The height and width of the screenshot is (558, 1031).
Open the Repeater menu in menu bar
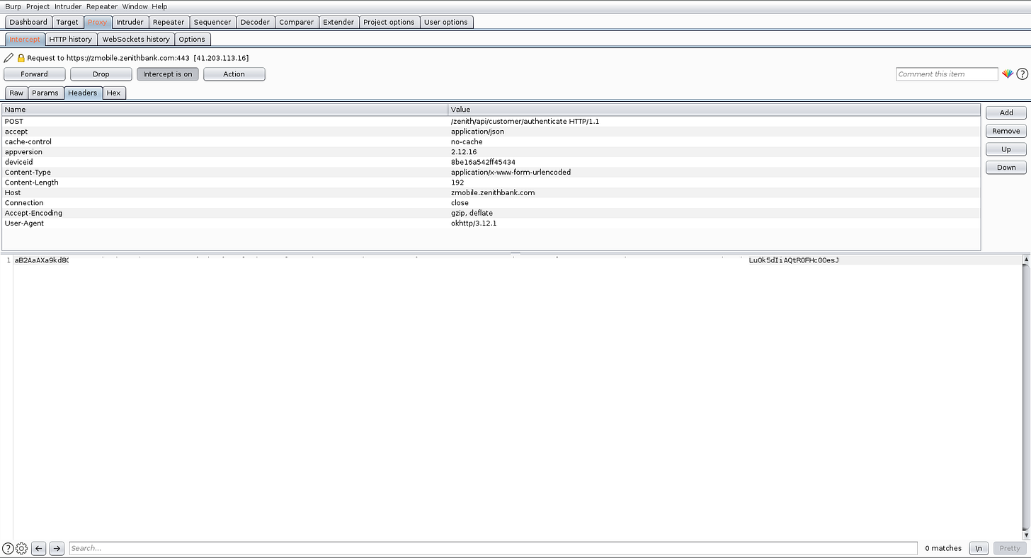pos(102,6)
